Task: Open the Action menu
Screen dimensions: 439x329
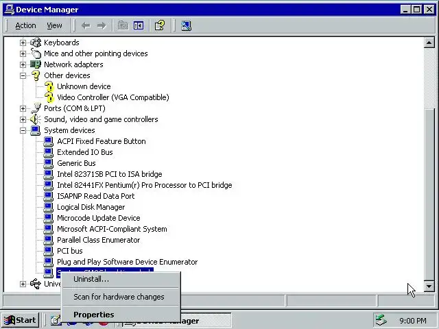Action: [x=25, y=26]
